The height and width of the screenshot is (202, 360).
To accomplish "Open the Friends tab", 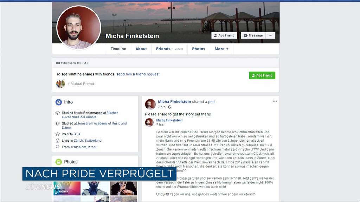I will click(169, 49).
